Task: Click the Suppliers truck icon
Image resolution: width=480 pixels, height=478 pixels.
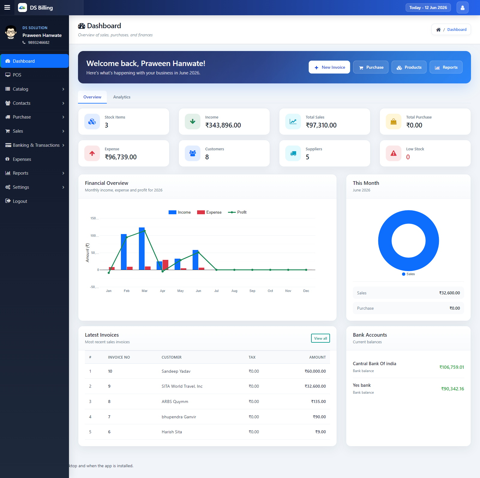Action: pyautogui.click(x=293, y=153)
